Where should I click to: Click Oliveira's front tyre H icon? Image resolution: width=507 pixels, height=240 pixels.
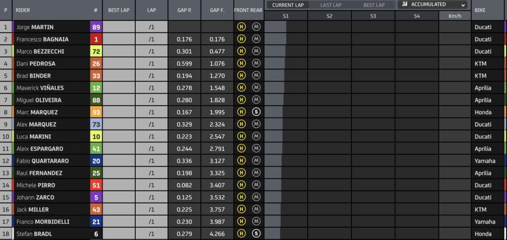point(241,100)
